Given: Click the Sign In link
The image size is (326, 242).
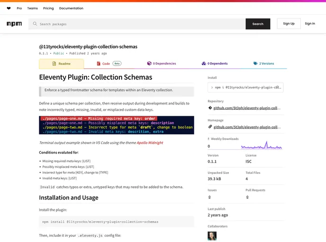Looking at the screenshot, I should 310,24.
